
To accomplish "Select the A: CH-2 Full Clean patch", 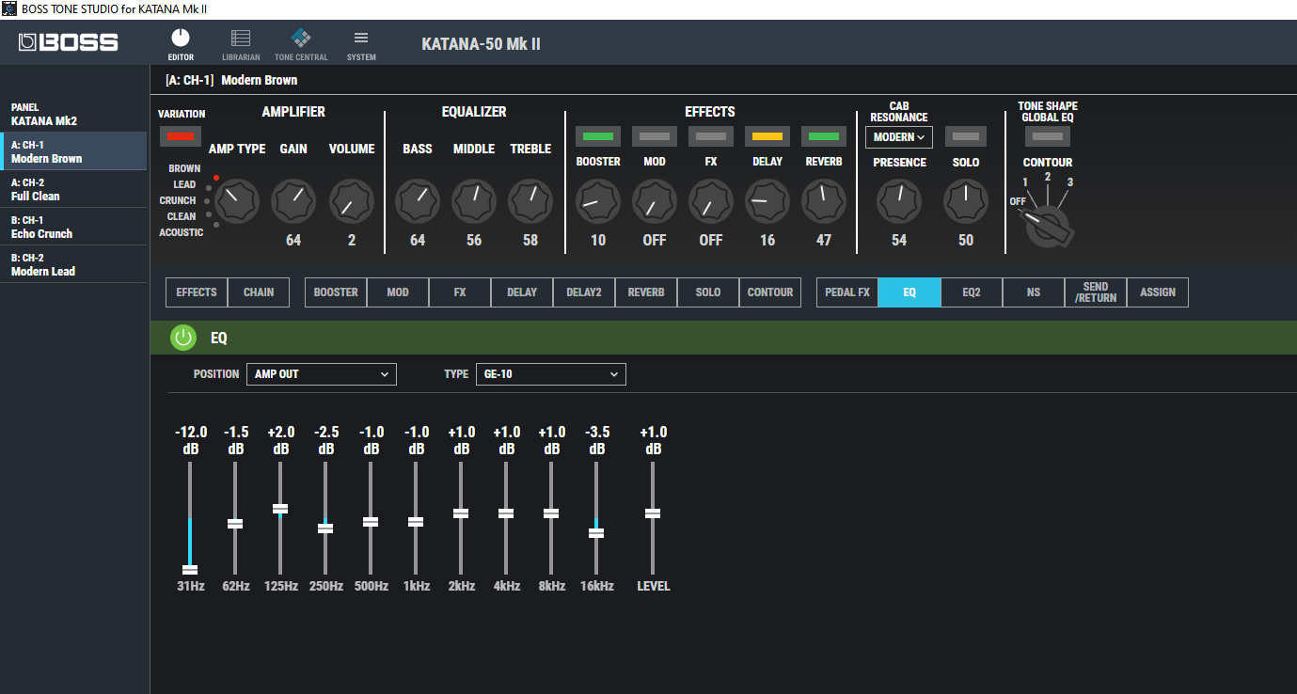I will [73, 189].
